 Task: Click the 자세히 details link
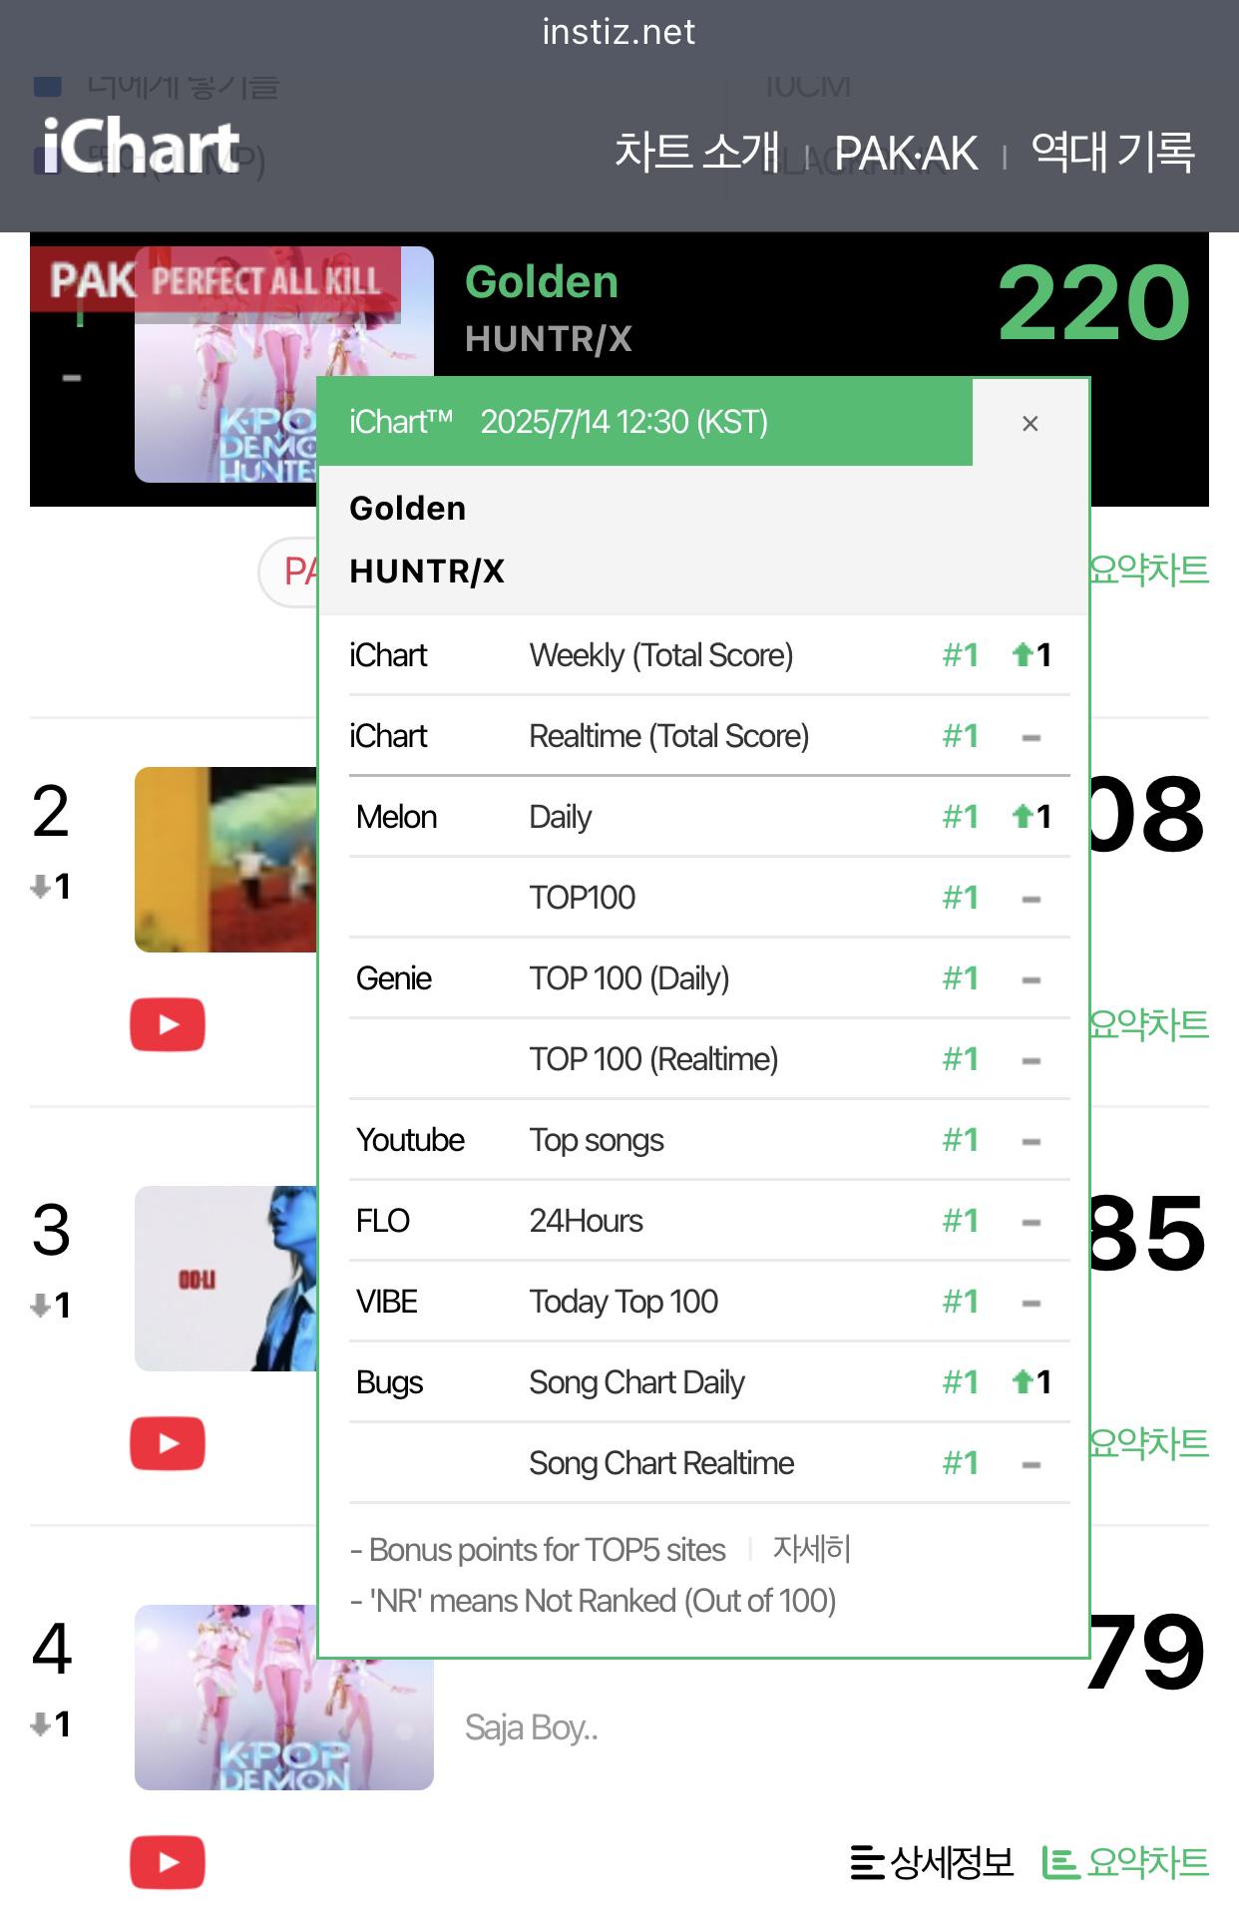pos(812,1549)
